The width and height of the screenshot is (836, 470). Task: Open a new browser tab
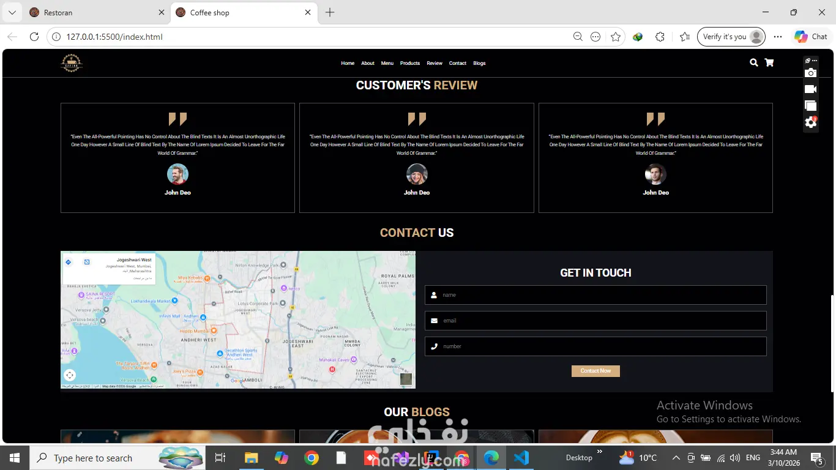pyautogui.click(x=330, y=12)
